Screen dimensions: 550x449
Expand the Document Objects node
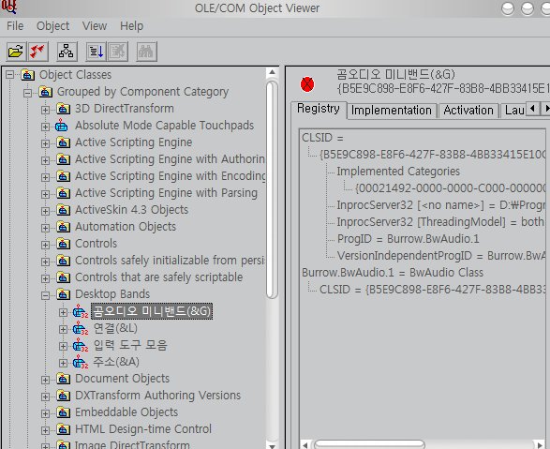point(45,380)
